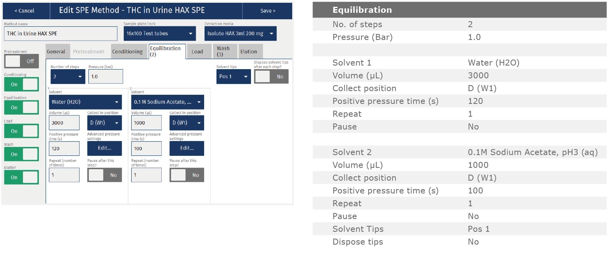Viewport: 610px width, 253px height.
Task: Enable pause after step 1
Action: (x=104, y=175)
